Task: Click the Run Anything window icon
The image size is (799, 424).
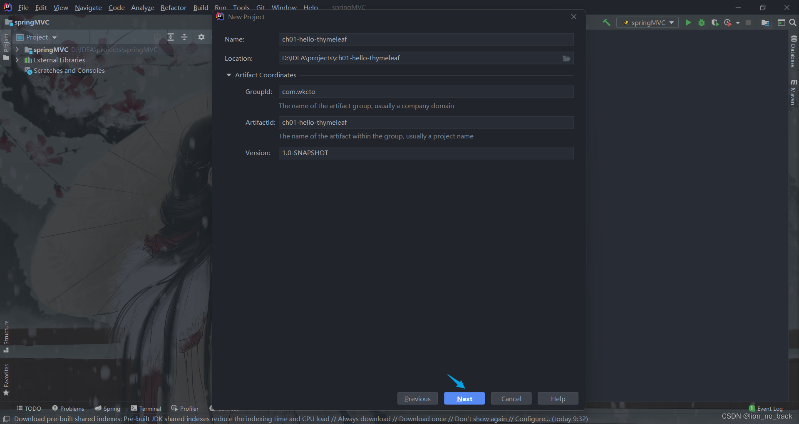Action: (x=782, y=22)
